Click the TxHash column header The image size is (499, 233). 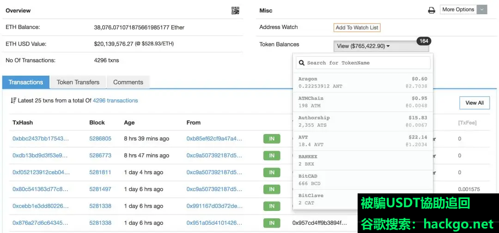[x=23, y=122]
